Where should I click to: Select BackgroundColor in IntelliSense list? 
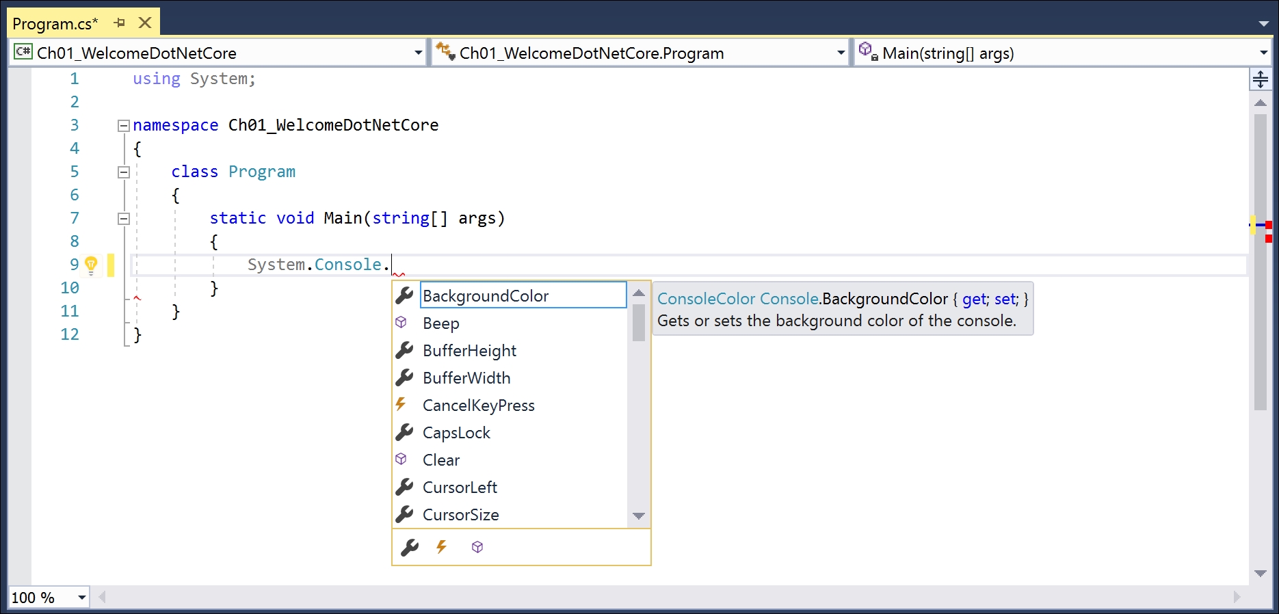pyautogui.click(x=522, y=295)
